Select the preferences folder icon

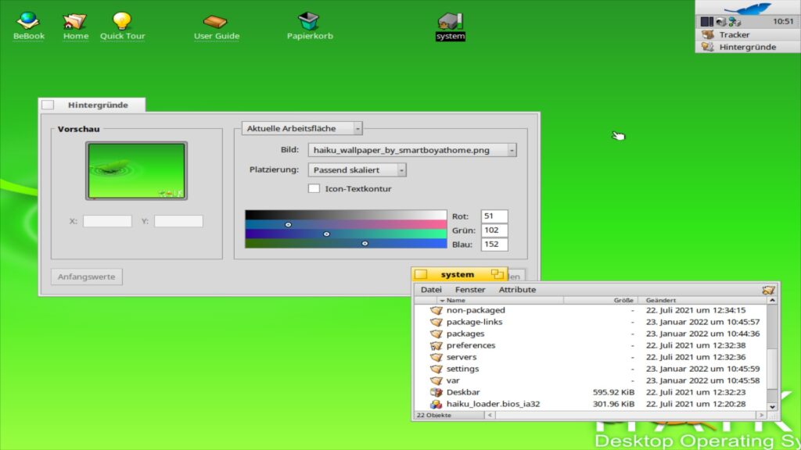[436, 345]
